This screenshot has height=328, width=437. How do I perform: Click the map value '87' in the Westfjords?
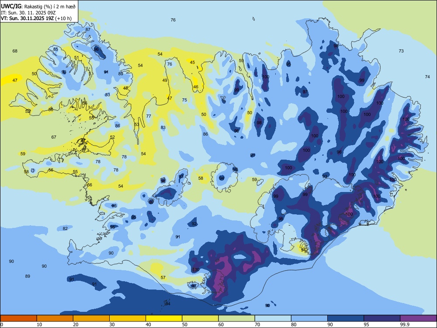click(88, 30)
